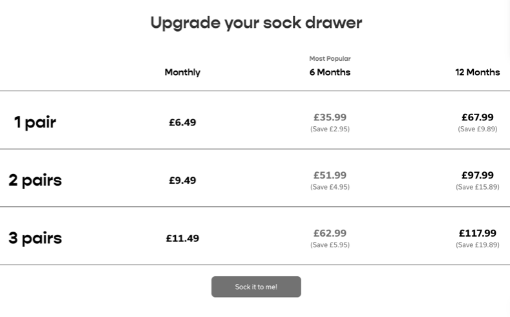Click the '3 pairs' row label
The width and height of the screenshot is (510, 317).
tap(35, 238)
